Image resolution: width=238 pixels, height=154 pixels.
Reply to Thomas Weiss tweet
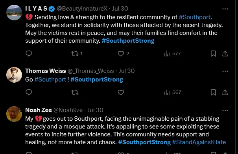[x=29, y=92]
